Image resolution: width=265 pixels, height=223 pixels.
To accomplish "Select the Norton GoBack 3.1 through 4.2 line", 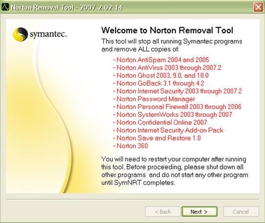I will (159, 83).
